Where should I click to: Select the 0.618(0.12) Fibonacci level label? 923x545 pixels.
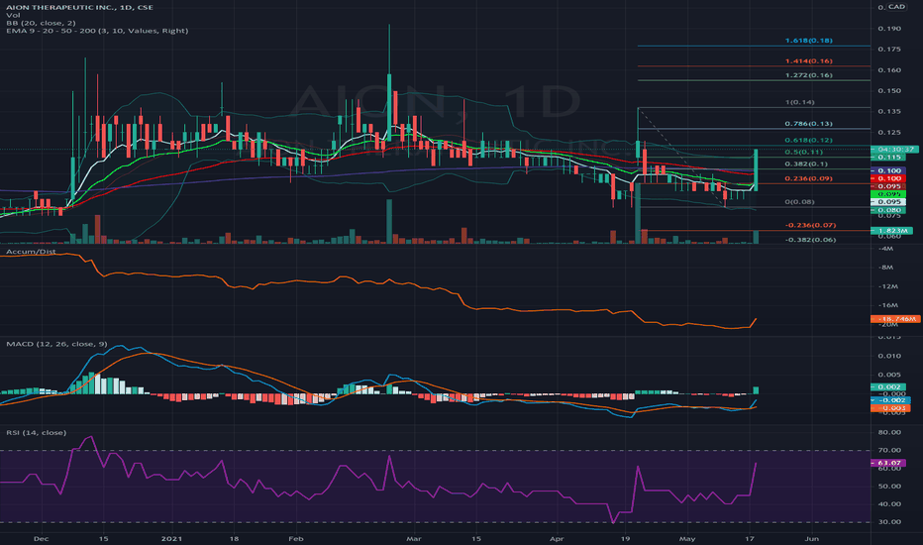[x=808, y=141]
